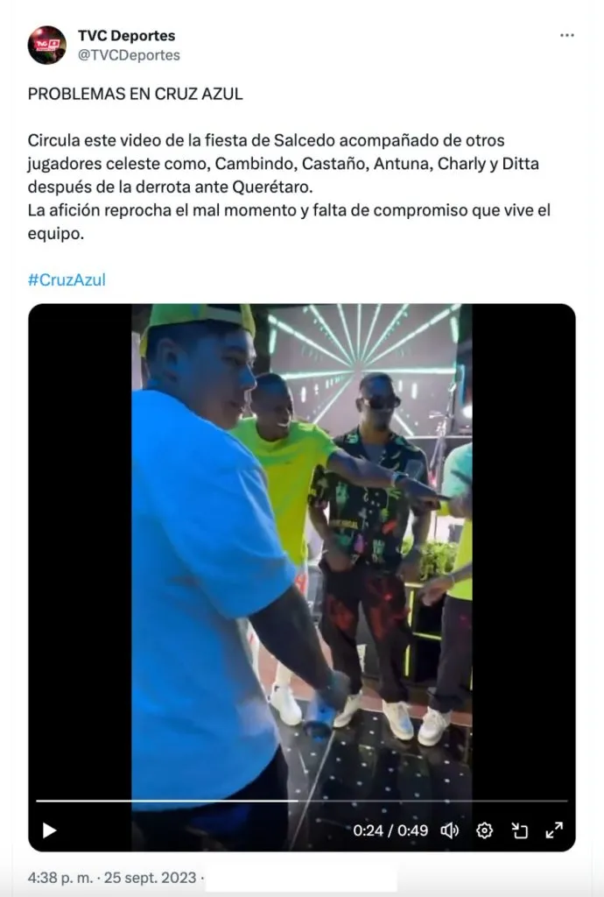Play the video with the play button
The height and width of the screenshot is (897, 604).
click(x=50, y=830)
